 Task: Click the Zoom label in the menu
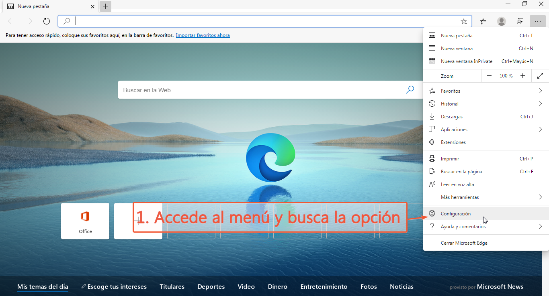pyautogui.click(x=447, y=76)
